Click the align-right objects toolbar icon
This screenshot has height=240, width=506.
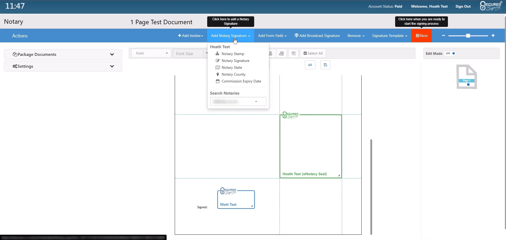pos(281,53)
